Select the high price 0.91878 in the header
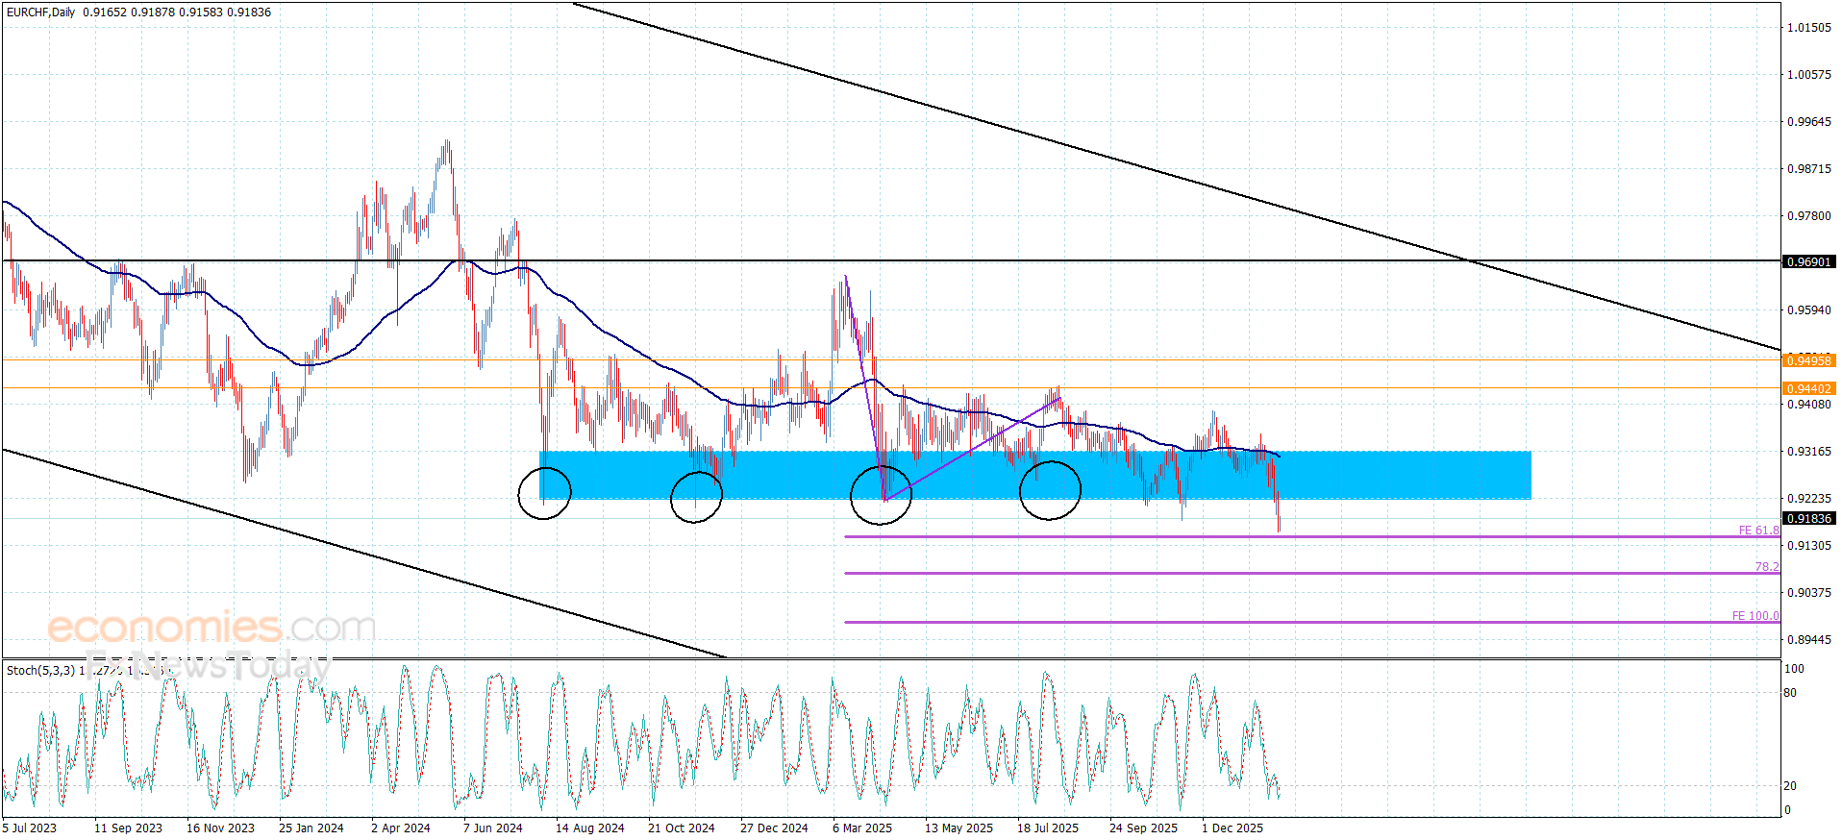The image size is (1842, 840). pos(153,12)
